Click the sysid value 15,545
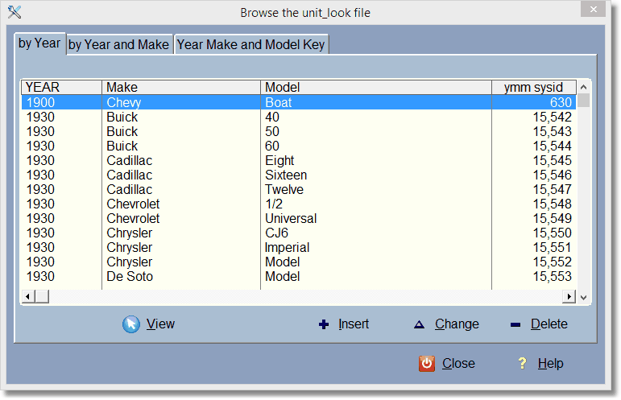Image resolution: width=621 pixels, height=400 pixels. tap(552, 161)
